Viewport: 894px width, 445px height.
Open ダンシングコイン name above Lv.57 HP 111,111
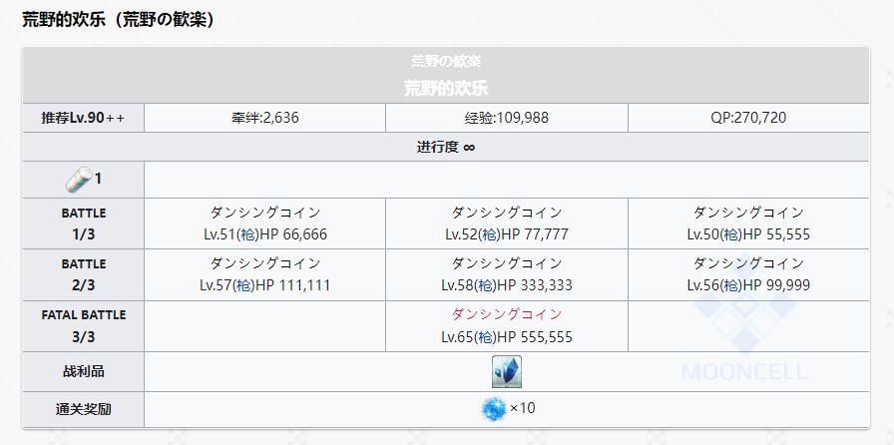pos(264,263)
